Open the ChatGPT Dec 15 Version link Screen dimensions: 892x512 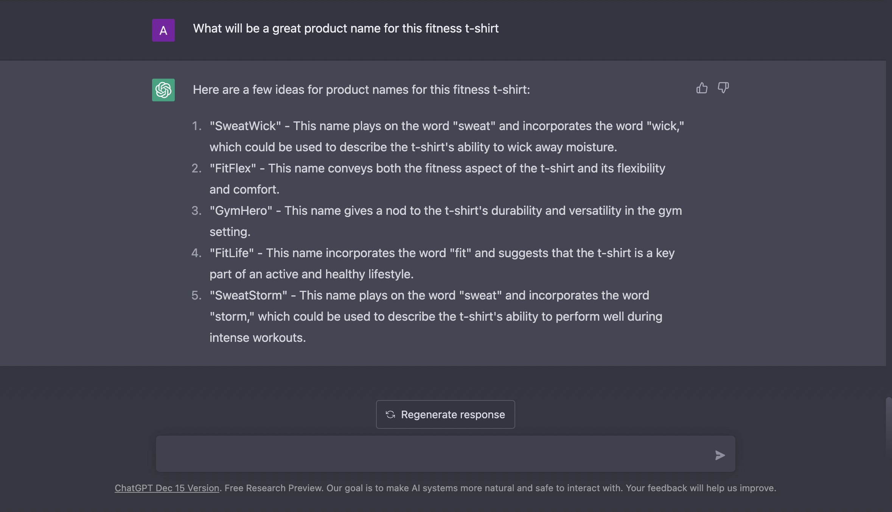click(x=167, y=488)
